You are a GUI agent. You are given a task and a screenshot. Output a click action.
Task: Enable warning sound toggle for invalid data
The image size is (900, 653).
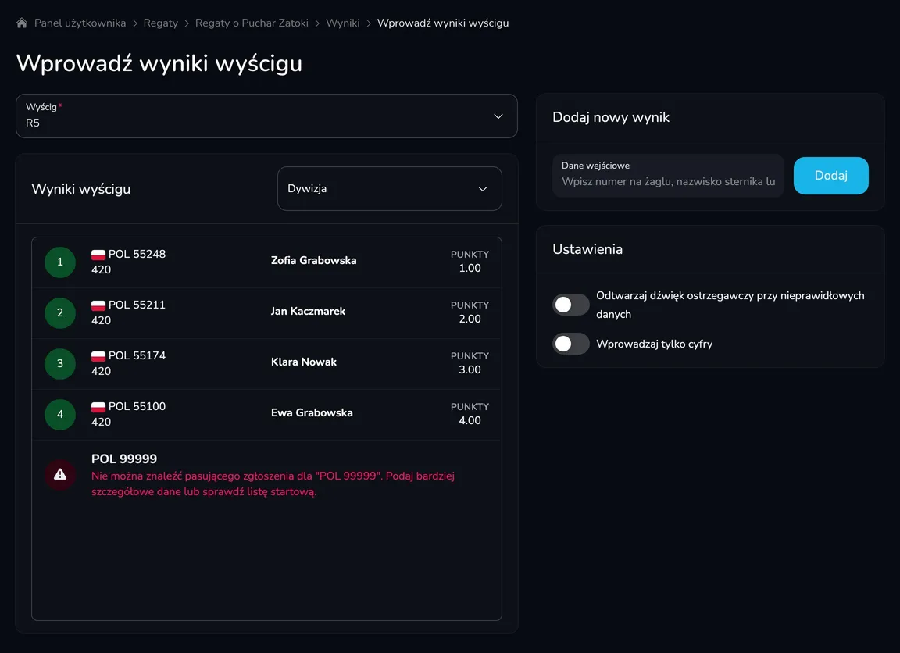tap(570, 305)
